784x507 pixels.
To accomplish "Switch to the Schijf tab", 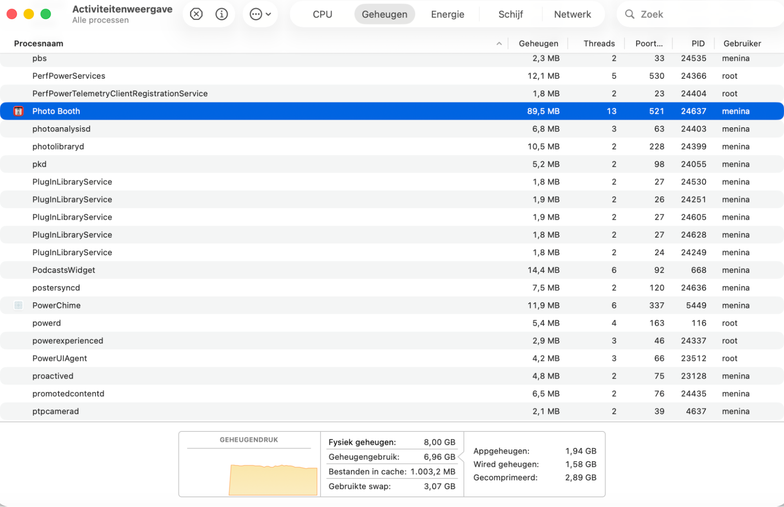I will click(511, 14).
